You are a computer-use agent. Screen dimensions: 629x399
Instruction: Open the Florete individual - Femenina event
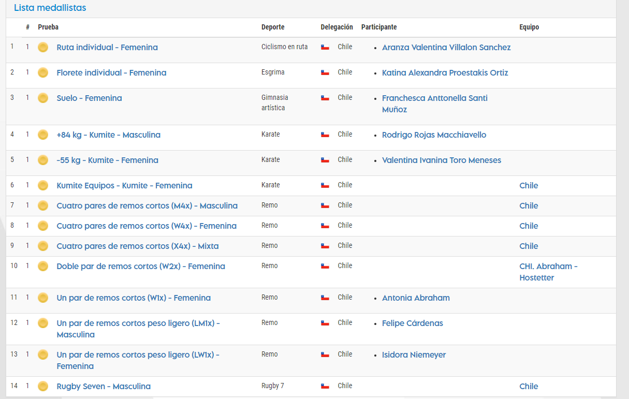(111, 72)
